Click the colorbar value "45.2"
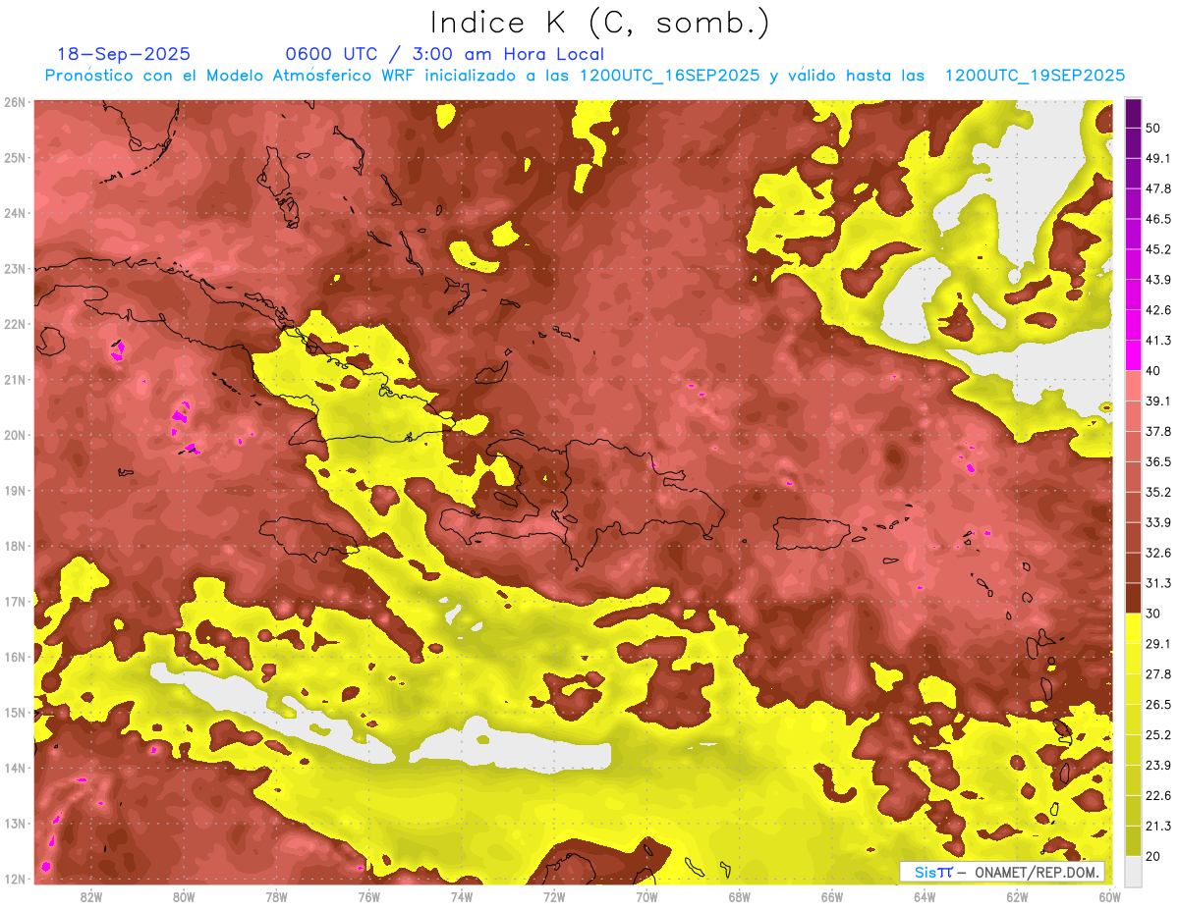The height and width of the screenshot is (910, 1179). tap(1158, 248)
